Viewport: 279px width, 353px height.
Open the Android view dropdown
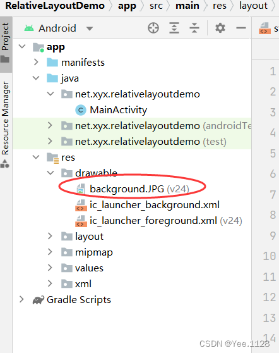[90, 28]
